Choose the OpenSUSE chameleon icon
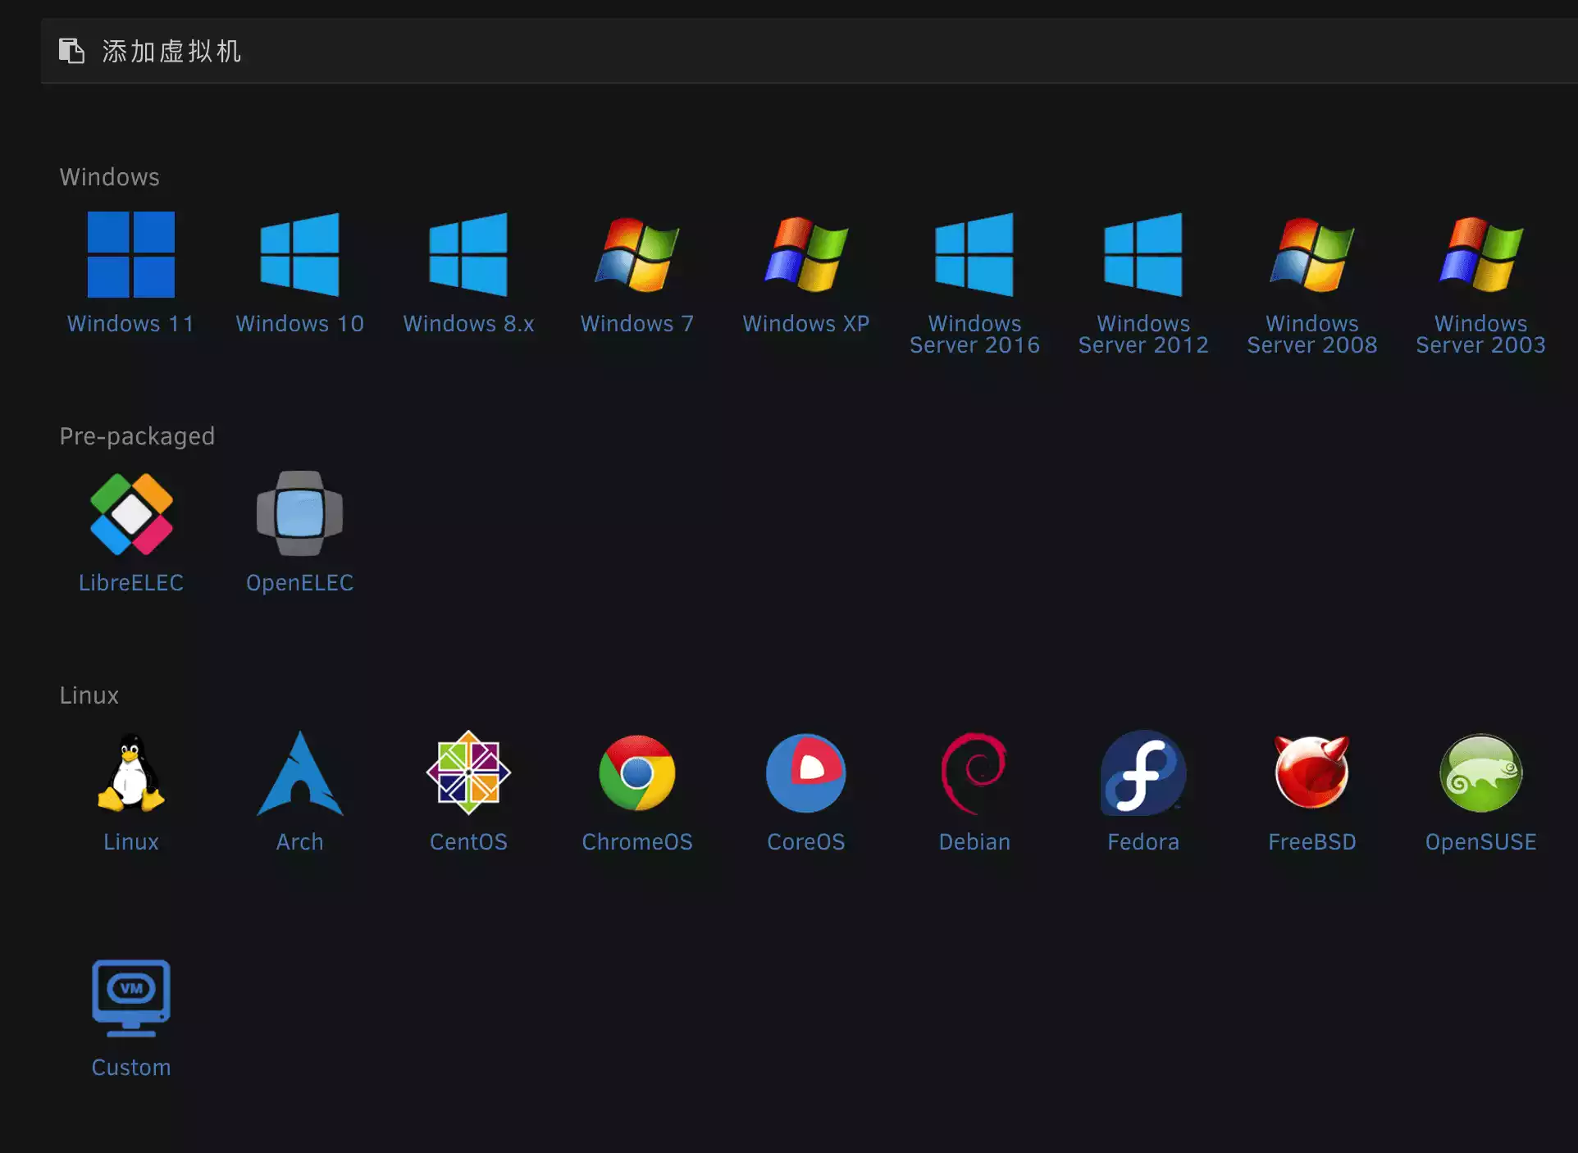The image size is (1578, 1153). tap(1480, 772)
